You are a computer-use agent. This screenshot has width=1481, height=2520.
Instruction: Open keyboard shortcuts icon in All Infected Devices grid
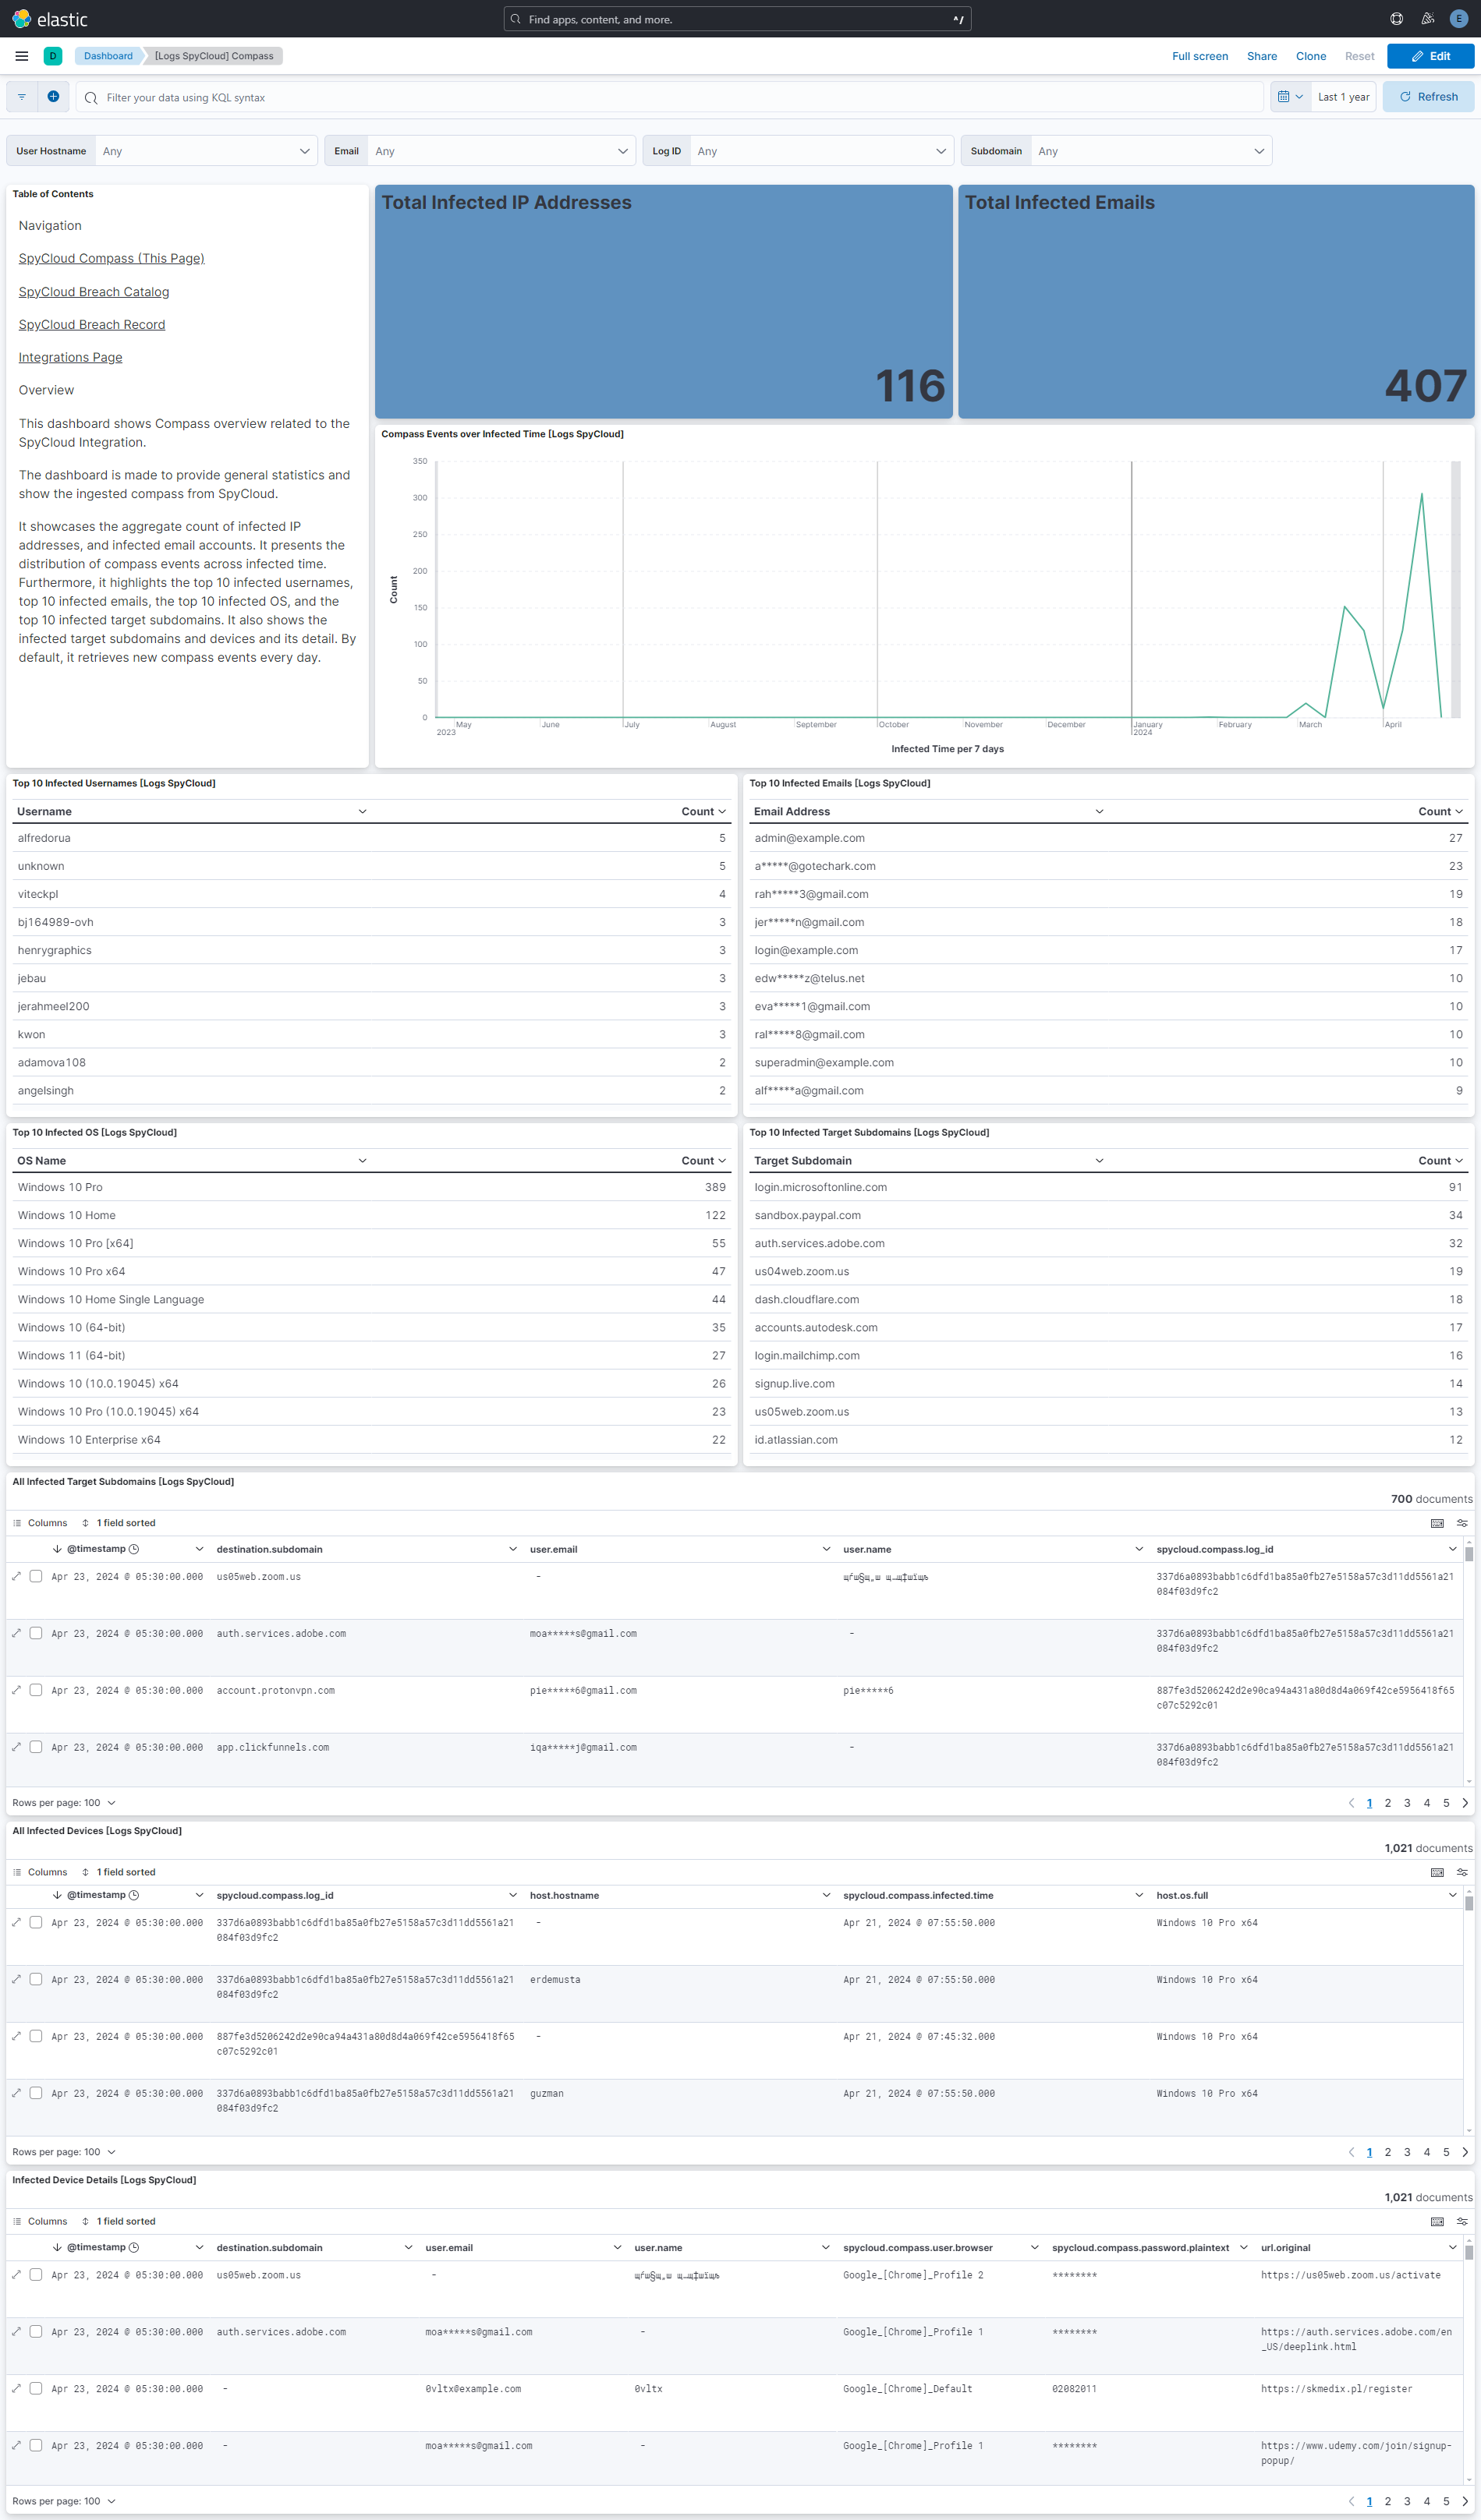coord(1437,1872)
